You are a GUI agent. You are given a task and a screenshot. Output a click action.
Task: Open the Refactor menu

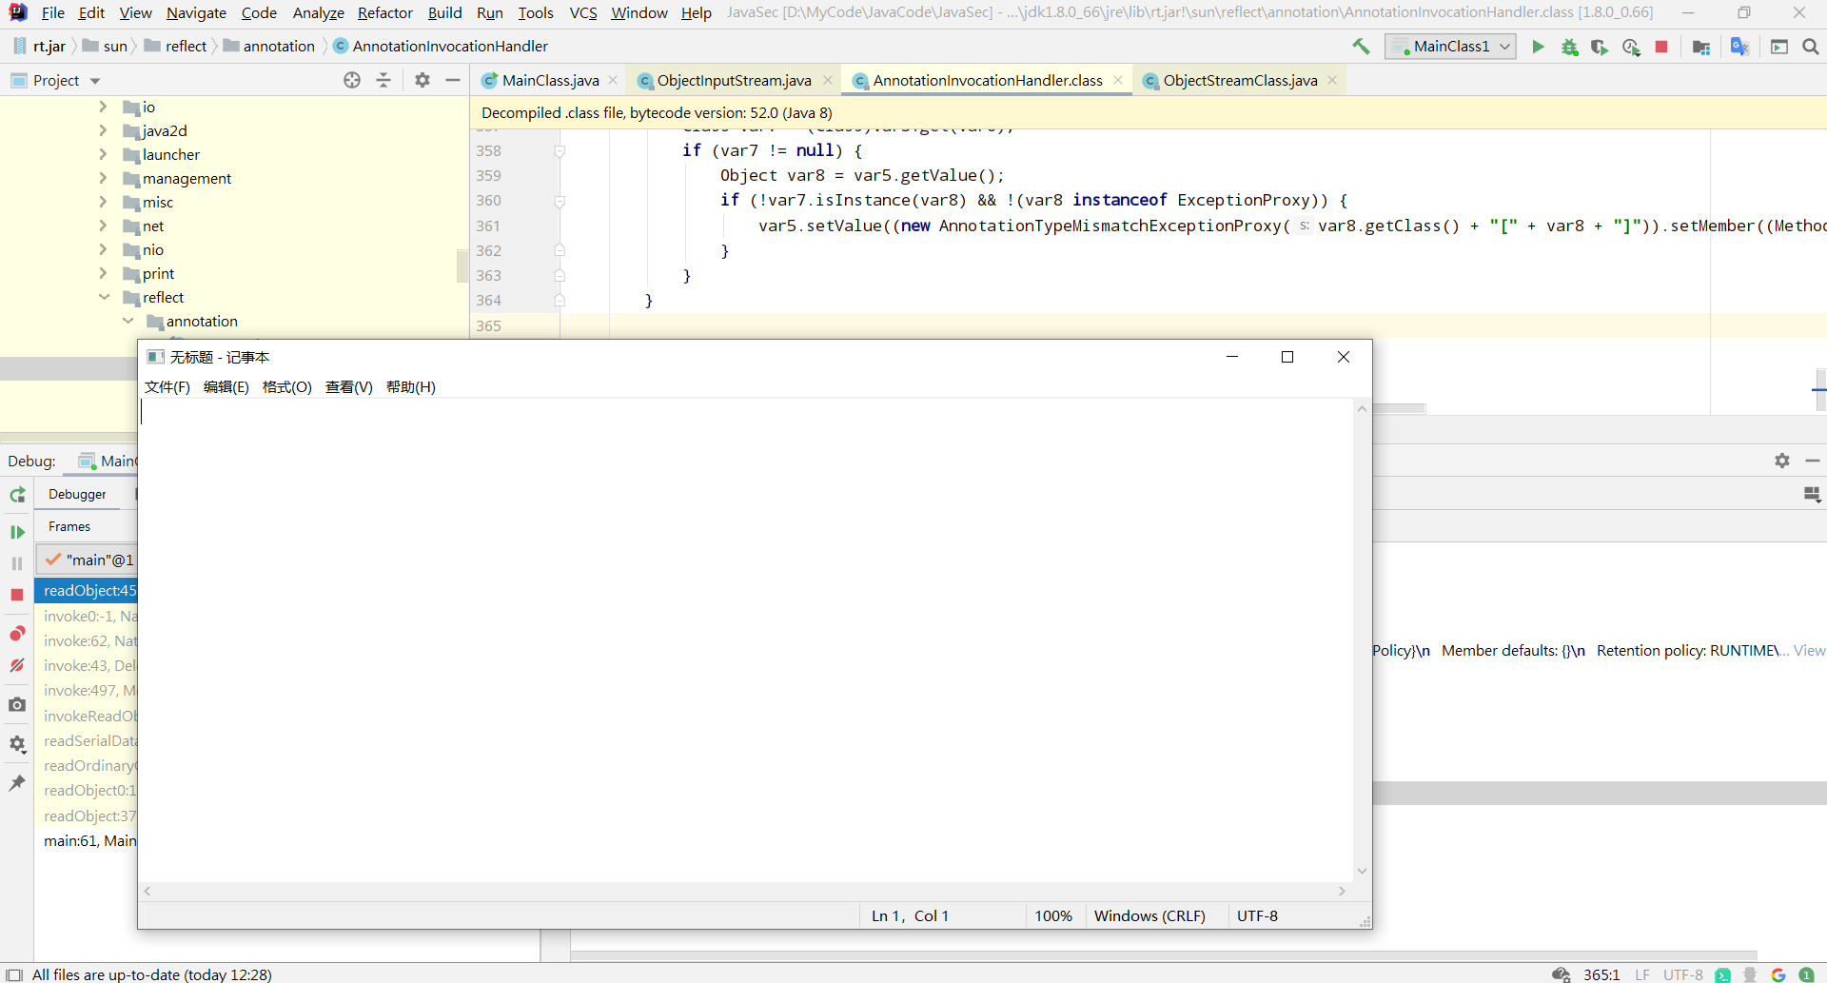[384, 13]
